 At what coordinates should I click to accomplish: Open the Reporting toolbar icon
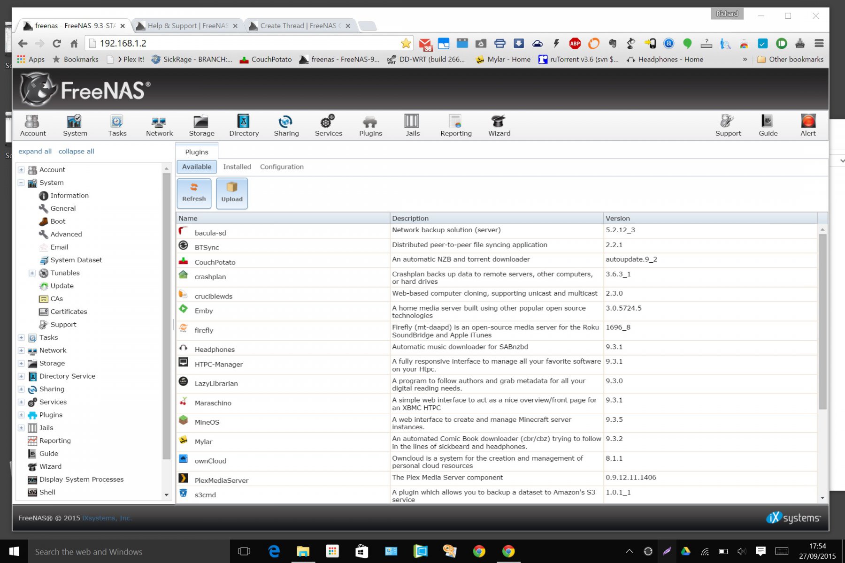pyautogui.click(x=456, y=125)
